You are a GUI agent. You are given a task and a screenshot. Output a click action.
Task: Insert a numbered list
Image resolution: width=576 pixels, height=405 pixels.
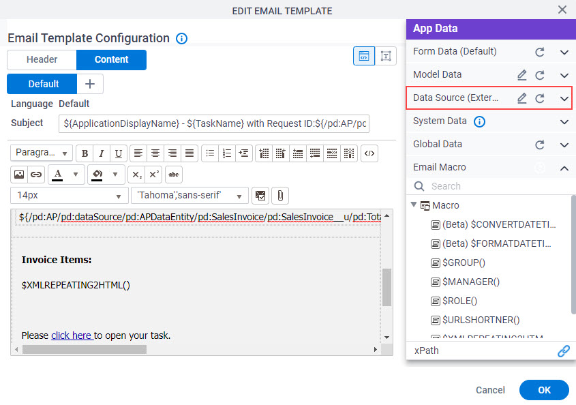[x=227, y=153]
